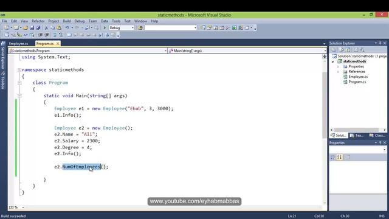Click Solution Explorer horizontal scrollbar right arrow
Screen dimensions: 389x219
[385, 130]
